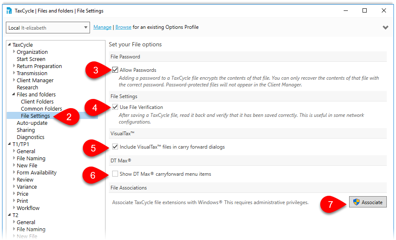396x240 pixels.
Task: Collapse the TaxCycle root tree node
Action: pyautogui.click(x=9, y=45)
